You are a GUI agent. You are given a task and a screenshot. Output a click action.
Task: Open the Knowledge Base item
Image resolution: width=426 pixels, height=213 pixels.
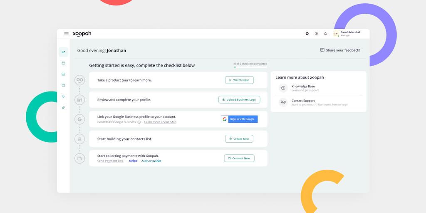(303, 88)
